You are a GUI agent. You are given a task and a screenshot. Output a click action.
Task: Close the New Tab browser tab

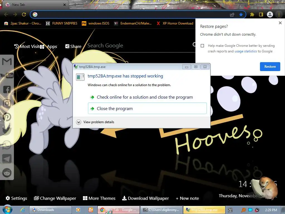[65, 5]
